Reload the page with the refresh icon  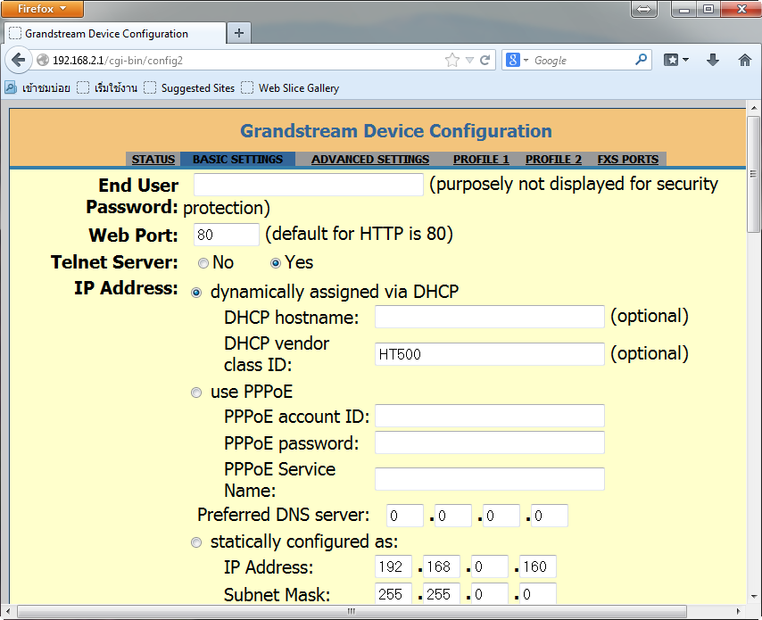[485, 61]
